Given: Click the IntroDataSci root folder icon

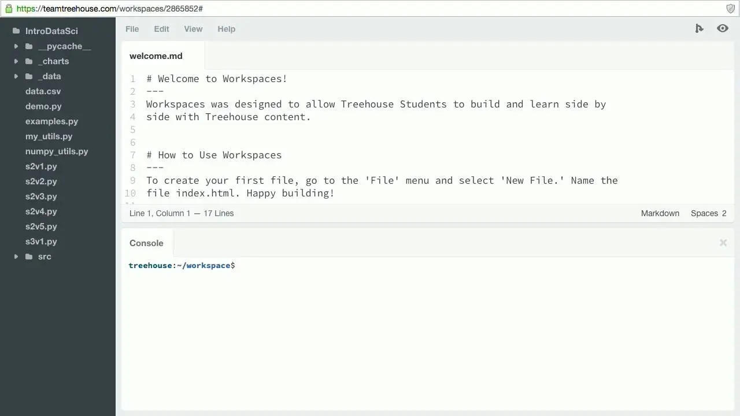Looking at the screenshot, I should click(x=16, y=31).
